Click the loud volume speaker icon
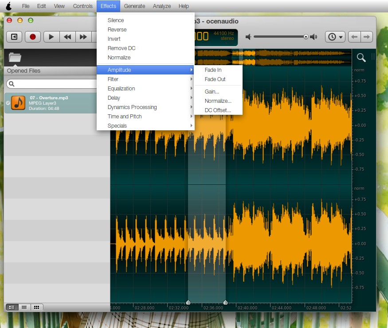Image resolution: width=388 pixels, height=328 pixels. [x=314, y=37]
